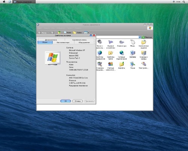Go back with Назад toolbar button
The image size is (188, 151).
click(42, 32)
